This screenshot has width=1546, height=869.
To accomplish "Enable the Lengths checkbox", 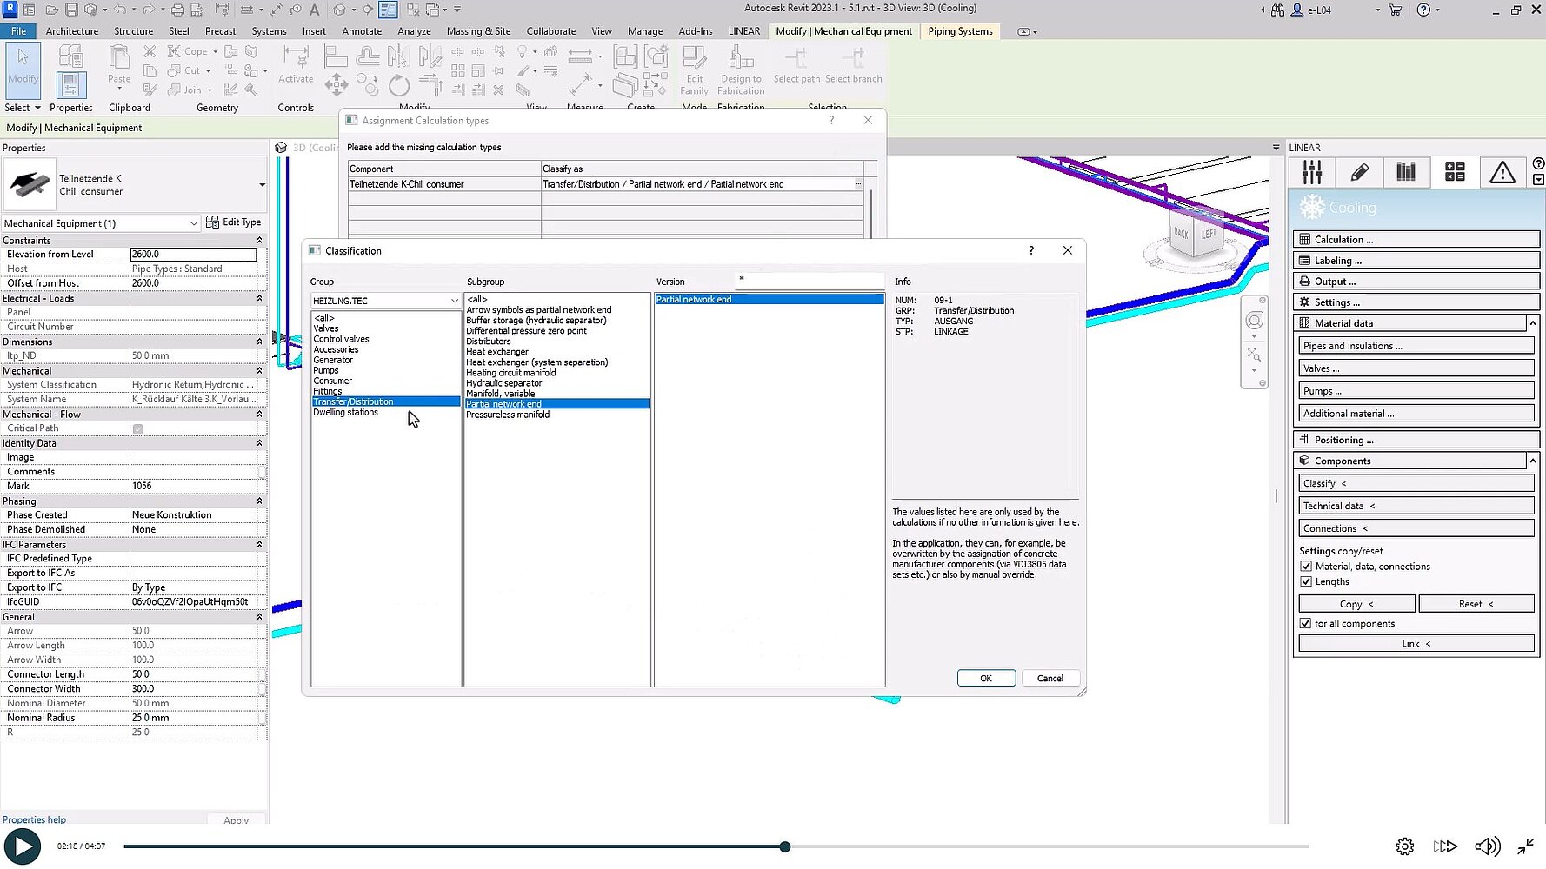I will 1306,581.
